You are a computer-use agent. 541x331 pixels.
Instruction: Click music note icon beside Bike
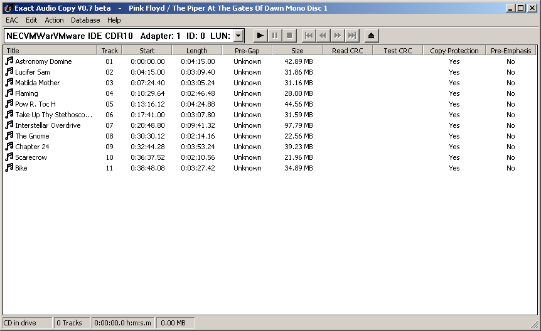tap(9, 168)
